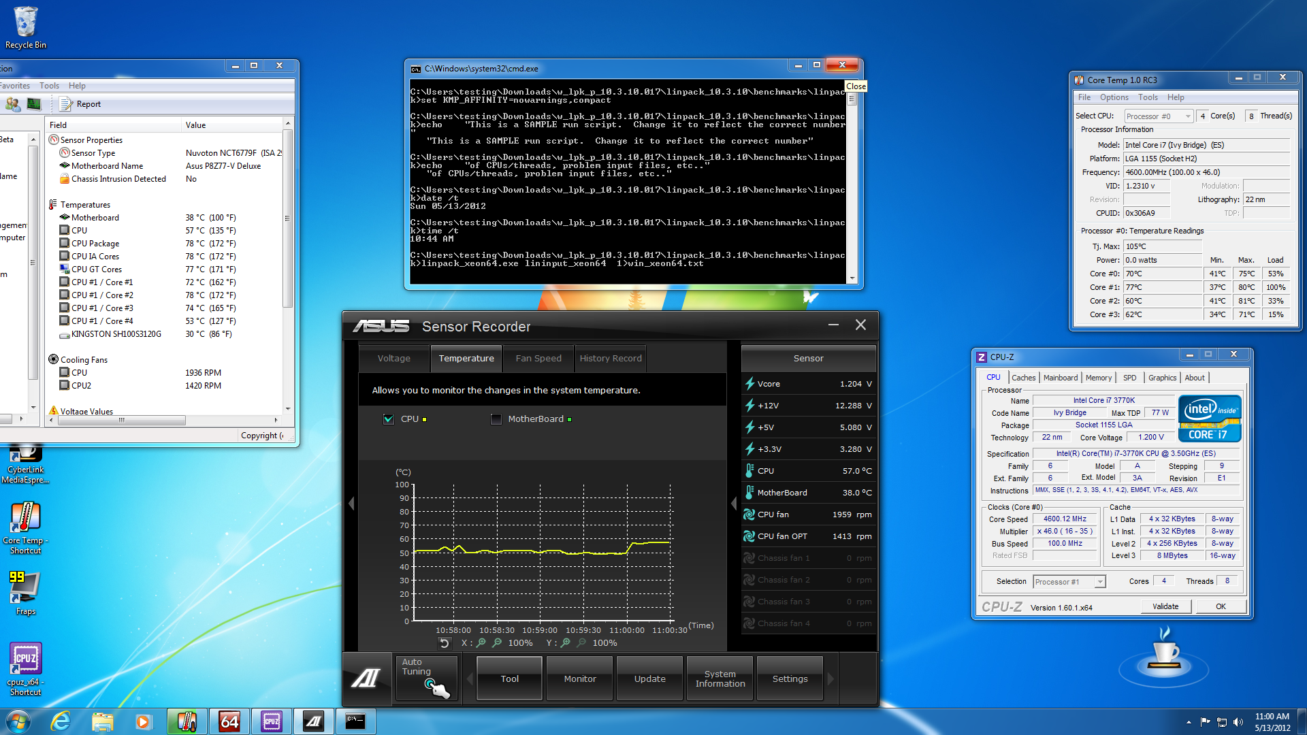Zoom out the chart Y axis
This screenshot has width=1307, height=735.
tap(581, 642)
